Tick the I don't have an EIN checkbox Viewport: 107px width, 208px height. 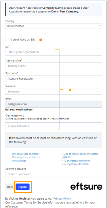pos(7,40)
